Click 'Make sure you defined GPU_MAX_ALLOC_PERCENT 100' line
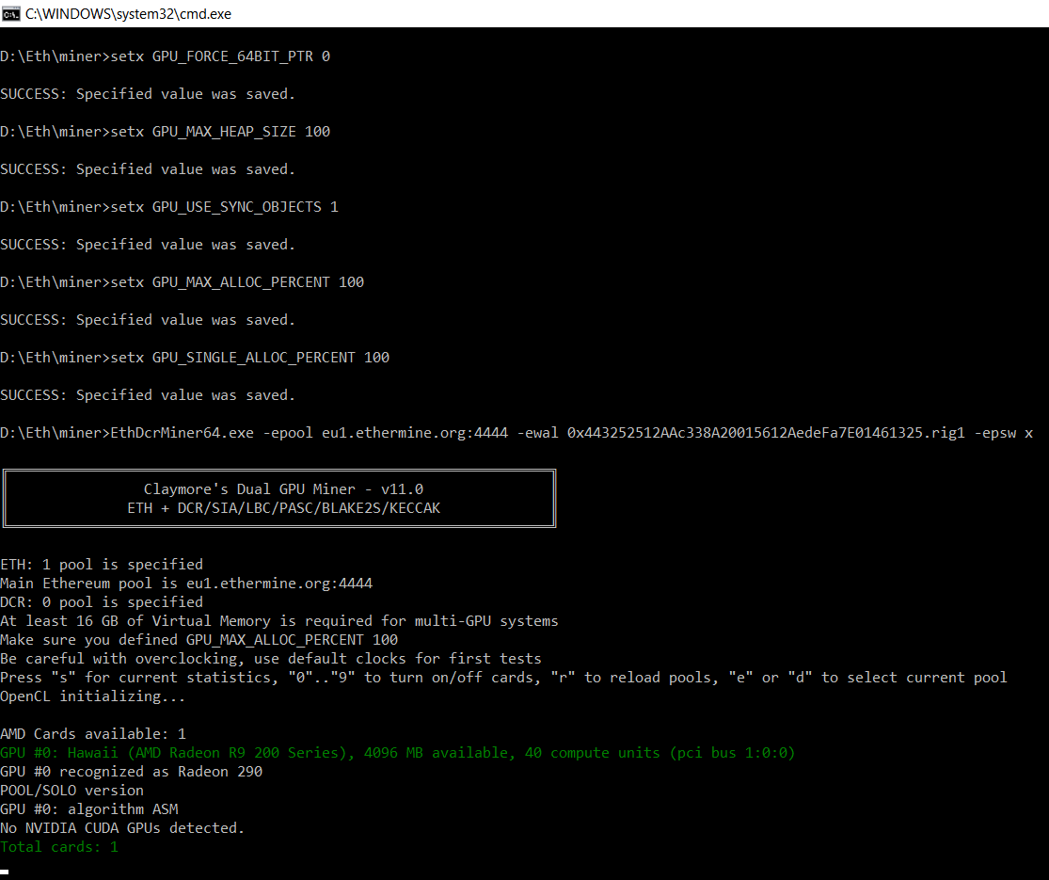 (x=199, y=640)
